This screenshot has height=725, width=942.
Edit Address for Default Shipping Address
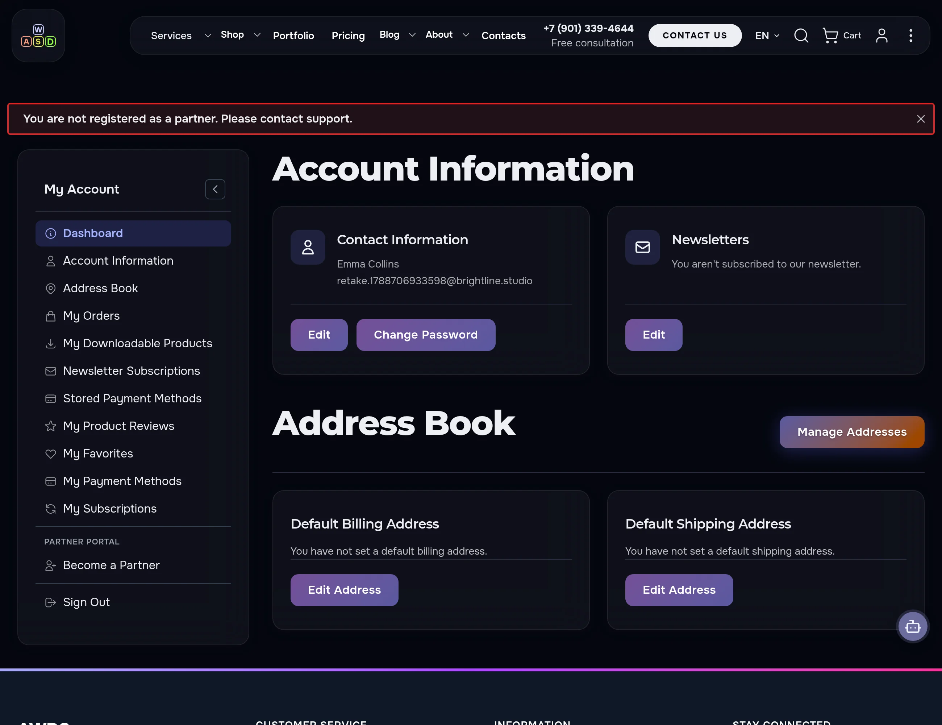click(x=679, y=590)
